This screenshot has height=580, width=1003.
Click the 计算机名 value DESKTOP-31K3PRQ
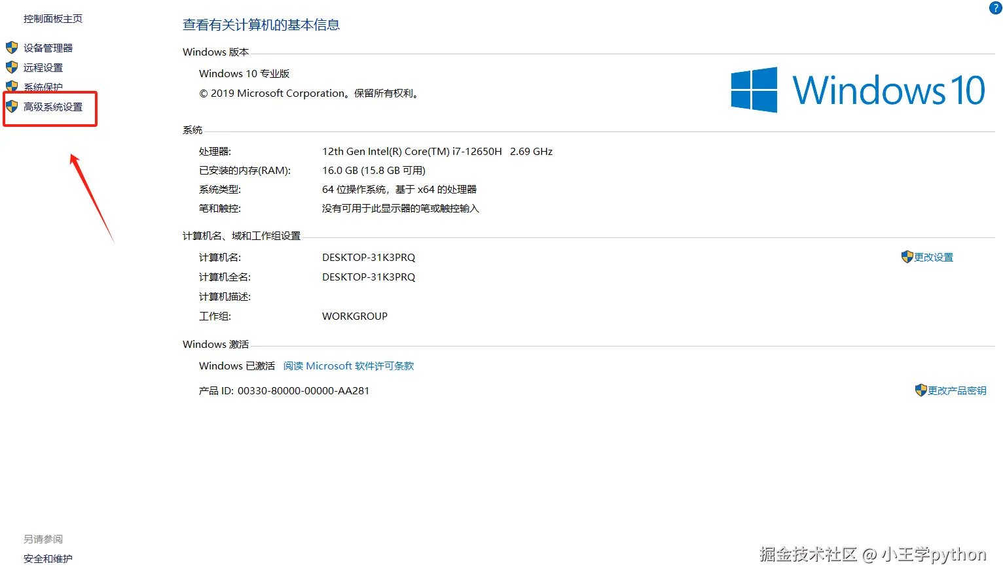(369, 257)
